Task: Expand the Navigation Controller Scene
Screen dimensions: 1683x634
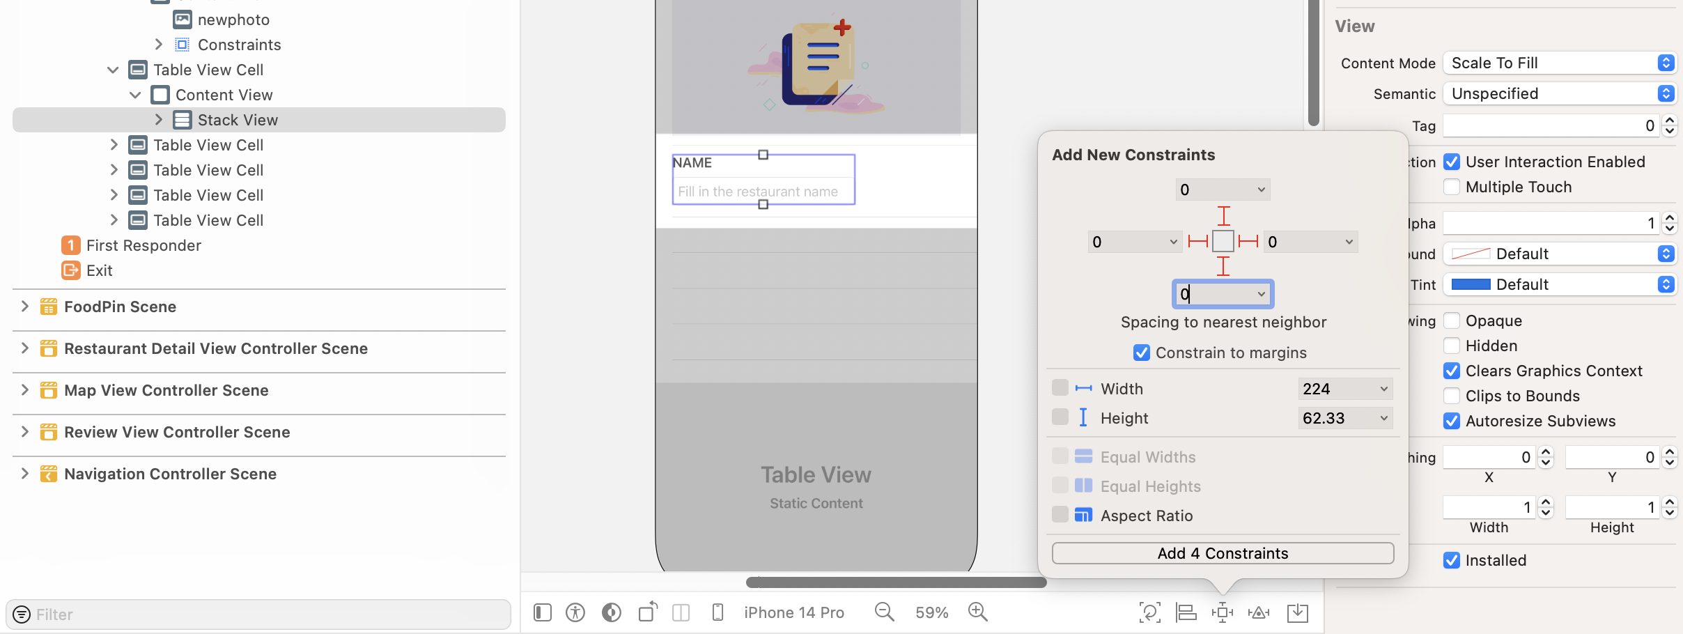Action: tap(25, 473)
